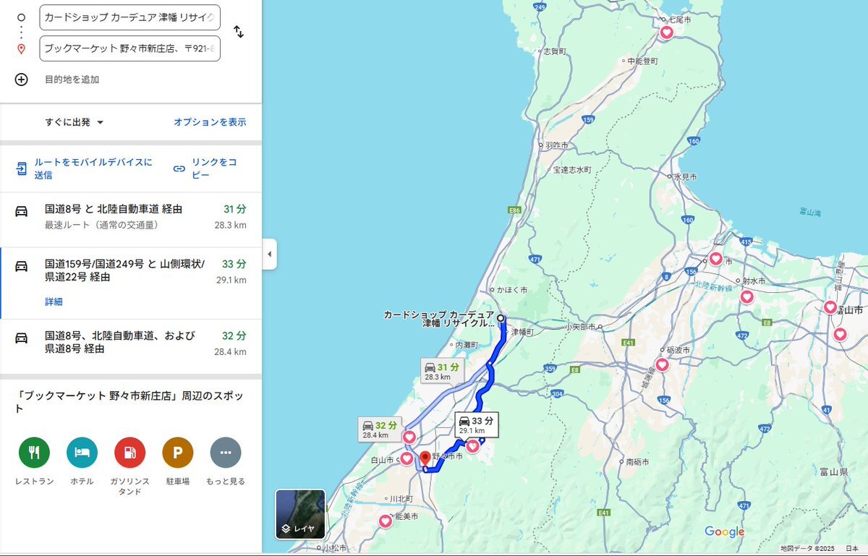The image size is (868, 556).
Task: Open the Restaurant (レストラン) nearby icon
Action: pos(34,453)
